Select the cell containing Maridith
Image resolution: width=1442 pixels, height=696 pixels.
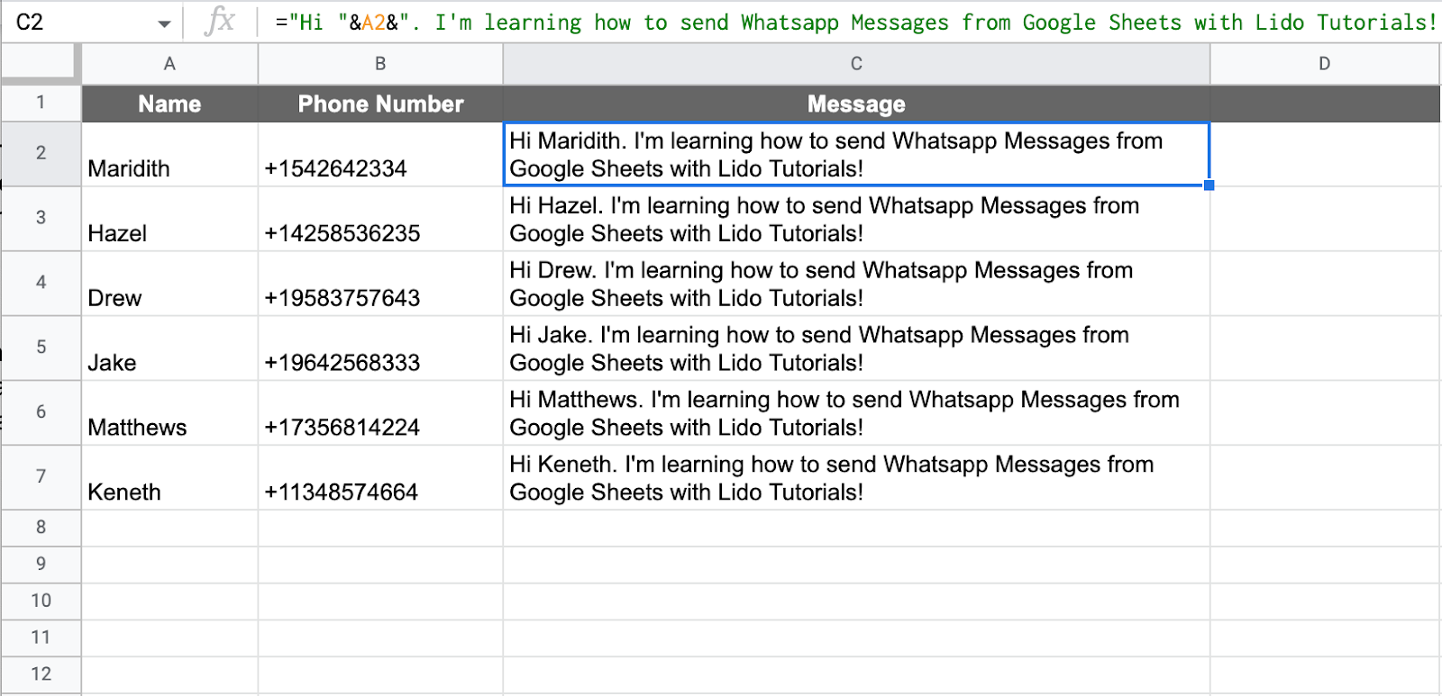pos(169,155)
